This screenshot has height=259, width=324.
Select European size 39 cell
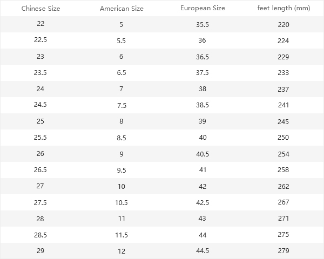click(x=202, y=121)
